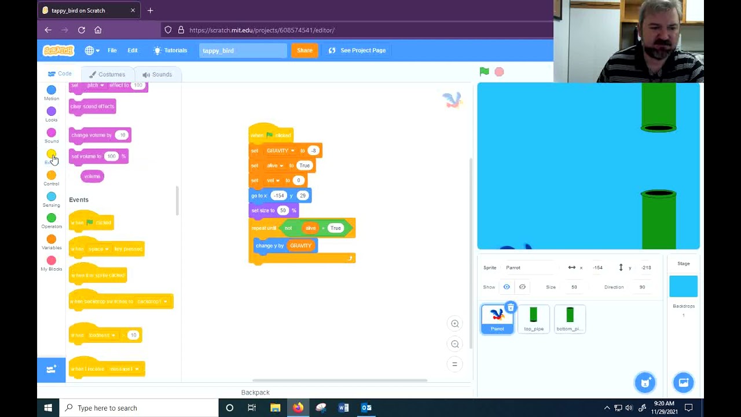Open the message1 dropdown in palette block
This screenshot has height=417, width=741.
pyautogui.click(x=124, y=369)
